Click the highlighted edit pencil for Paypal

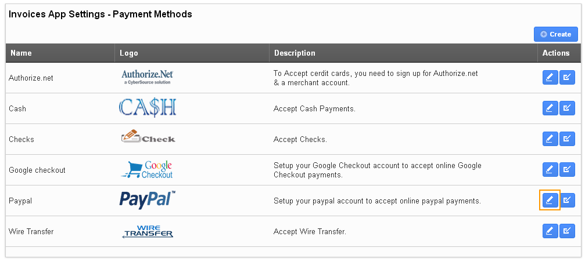(550, 200)
